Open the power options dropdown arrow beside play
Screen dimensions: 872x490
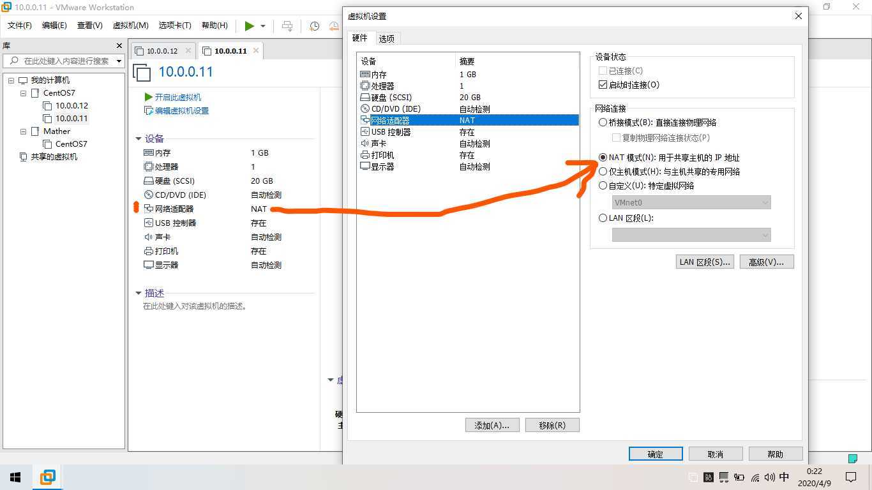pos(262,26)
